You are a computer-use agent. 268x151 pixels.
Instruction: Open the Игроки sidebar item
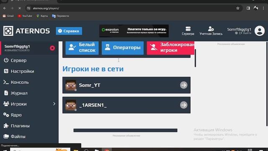coord(29,104)
